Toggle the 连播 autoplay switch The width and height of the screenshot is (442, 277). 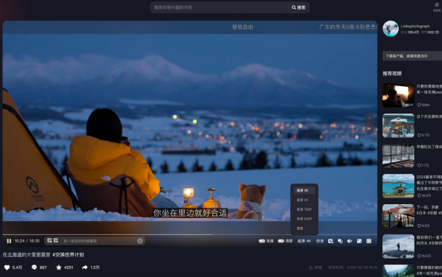tap(262, 241)
